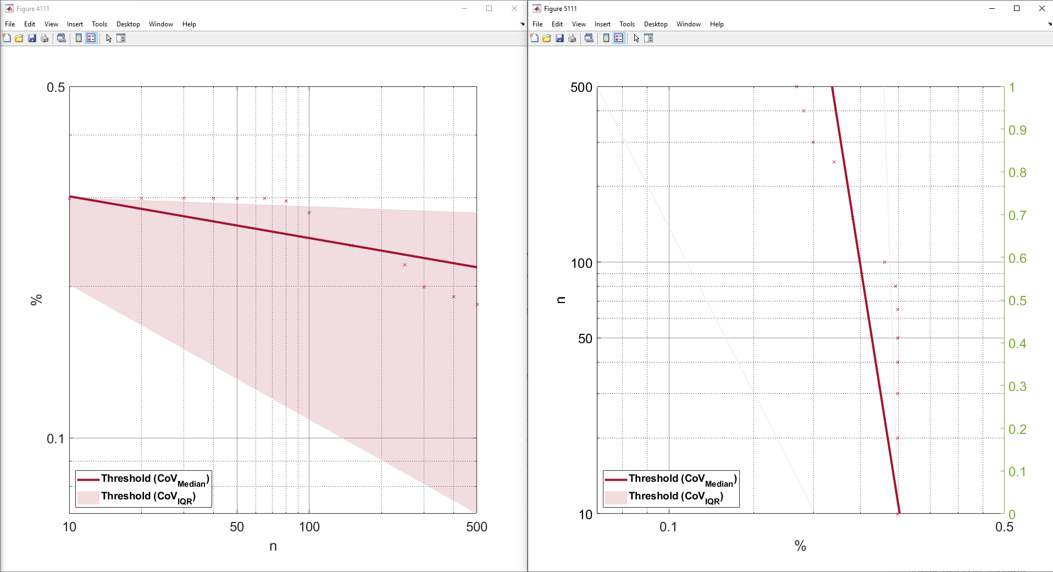
Task: Click Link Plot icon in Figure 5111
Action: (x=589, y=38)
